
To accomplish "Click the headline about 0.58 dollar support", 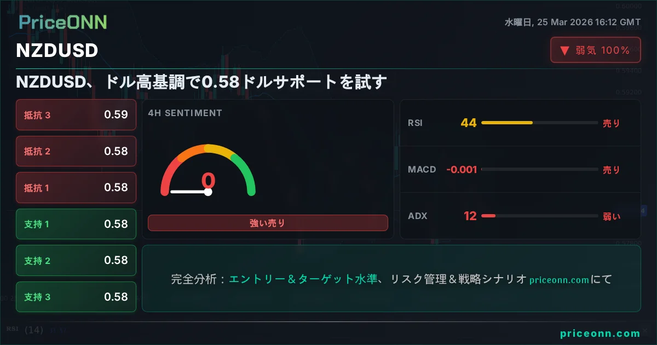I will pyautogui.click(x=201, y=83).
